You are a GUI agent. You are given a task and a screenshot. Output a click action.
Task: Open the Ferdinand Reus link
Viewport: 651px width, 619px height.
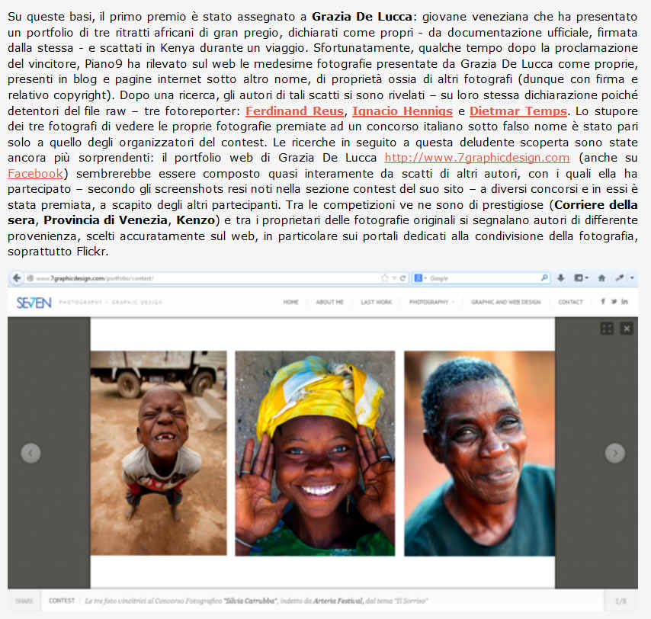294,111
